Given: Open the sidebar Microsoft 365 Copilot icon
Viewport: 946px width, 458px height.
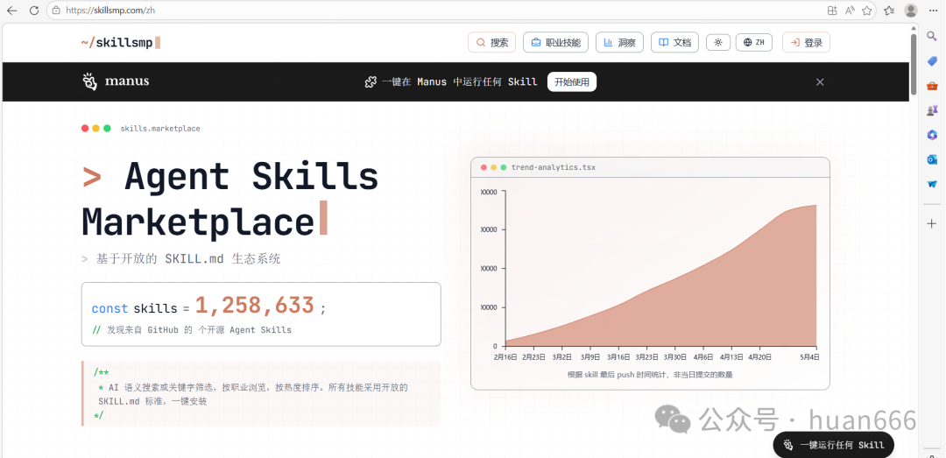Looking at the screenshot, I should pyautogui.click(x=931, y=135).
